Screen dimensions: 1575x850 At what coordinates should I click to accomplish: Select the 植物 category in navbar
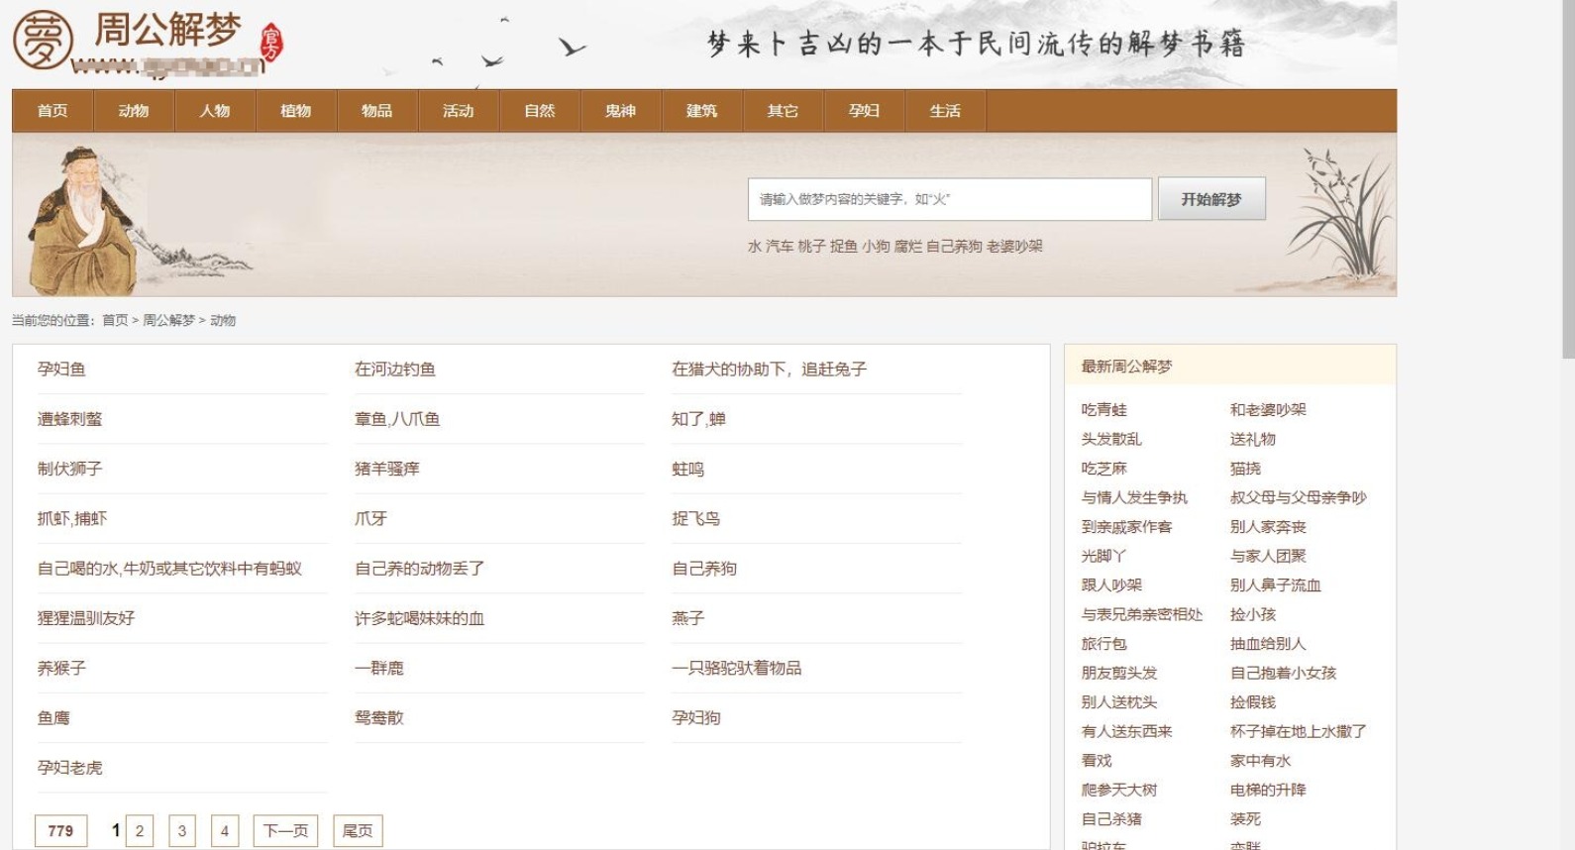pos(295,111)
